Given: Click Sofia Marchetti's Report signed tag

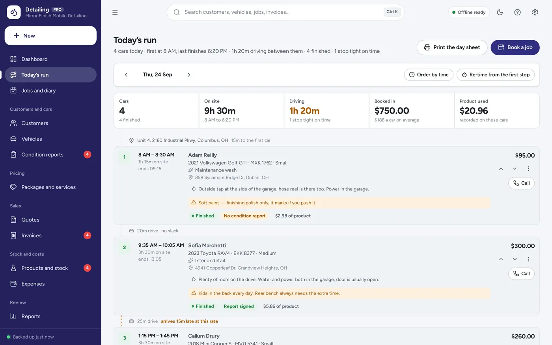Looking at the screenshot, I should click(239, 306).
